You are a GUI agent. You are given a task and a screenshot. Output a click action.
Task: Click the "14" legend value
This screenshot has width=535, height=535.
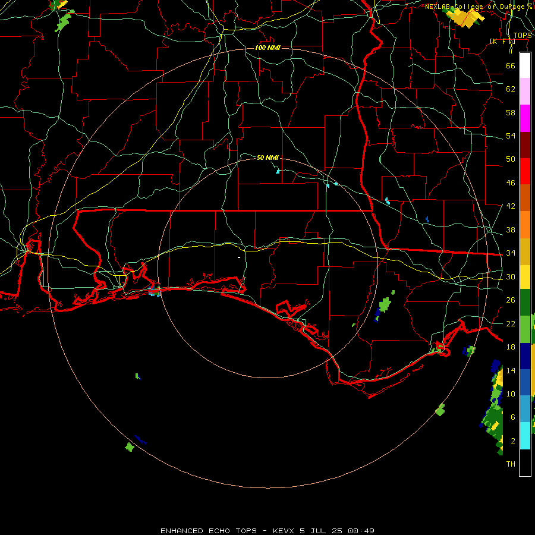click(511, 370)
